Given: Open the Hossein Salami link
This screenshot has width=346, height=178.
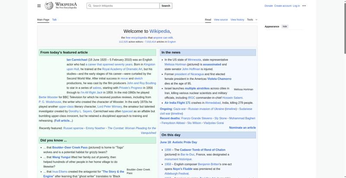Looking at the screenshot, I should point(232,98).
